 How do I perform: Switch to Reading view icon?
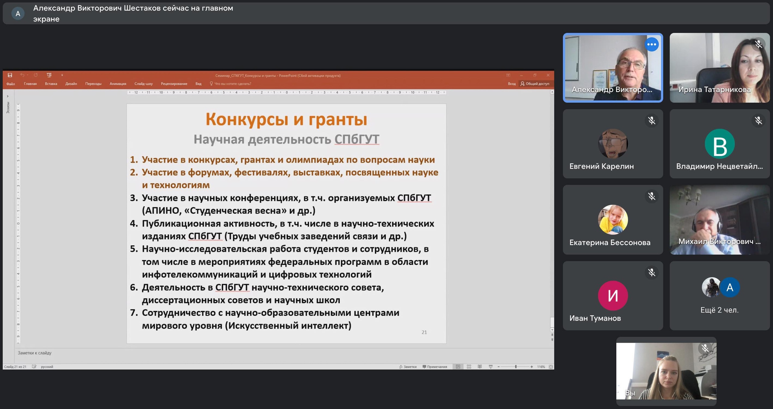480,366
